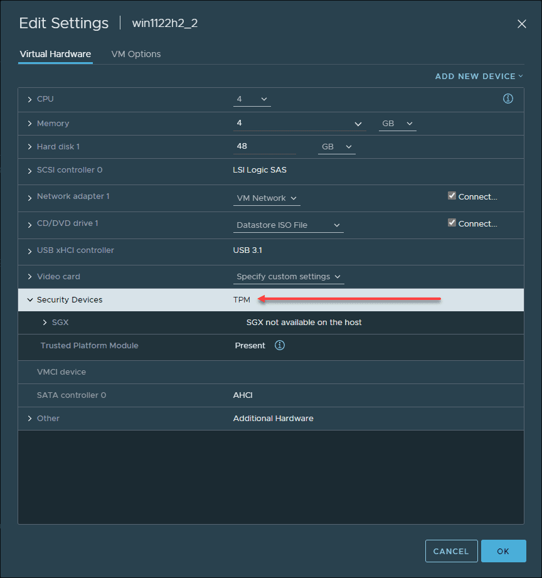This screenshot has height=578, width=542.
Task: Open the Add New Device menu
Action: tap(479, 77)
